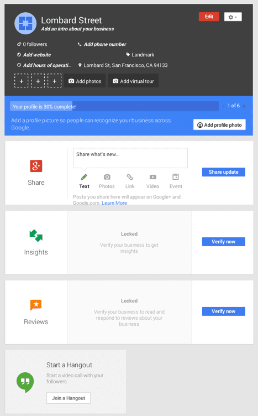The image size is (258, 416).
Task: Click the Start a Hangout heading
Action: click(x=70, y=365)
